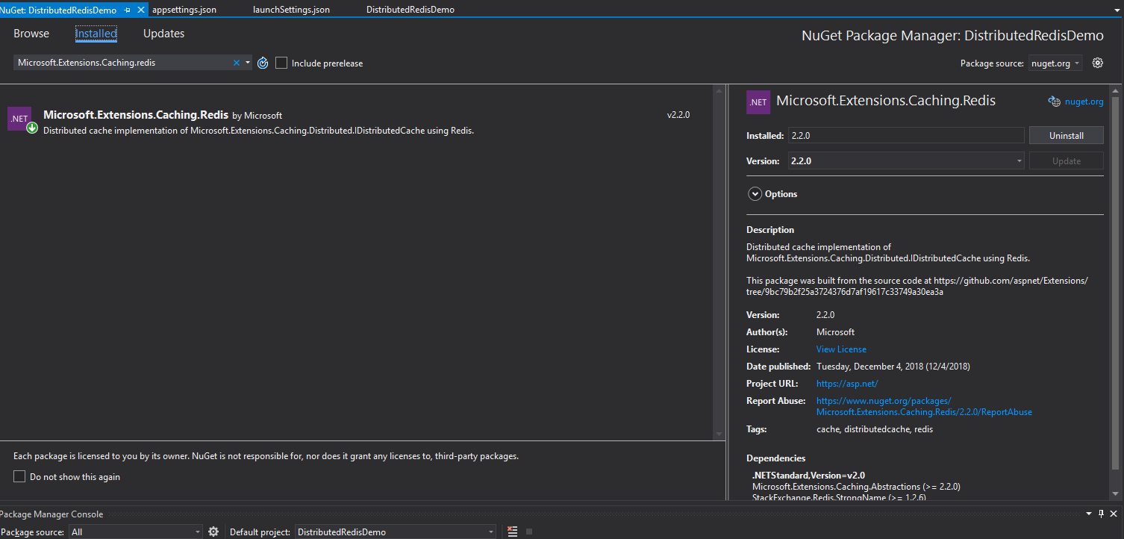Clear the Package Manager Console
The width and height of the screenshot is (1124, 539).
[x=512, y=532]
